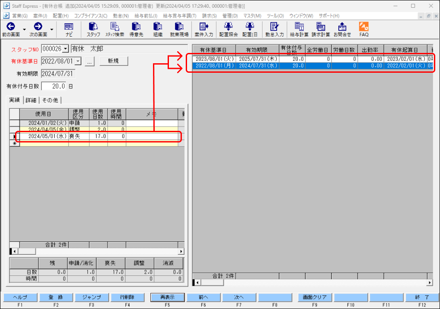The height and width of the screenshot is (309, 440).
Task: Open the ツール(O) menu
Action: (x=275, y=15)
